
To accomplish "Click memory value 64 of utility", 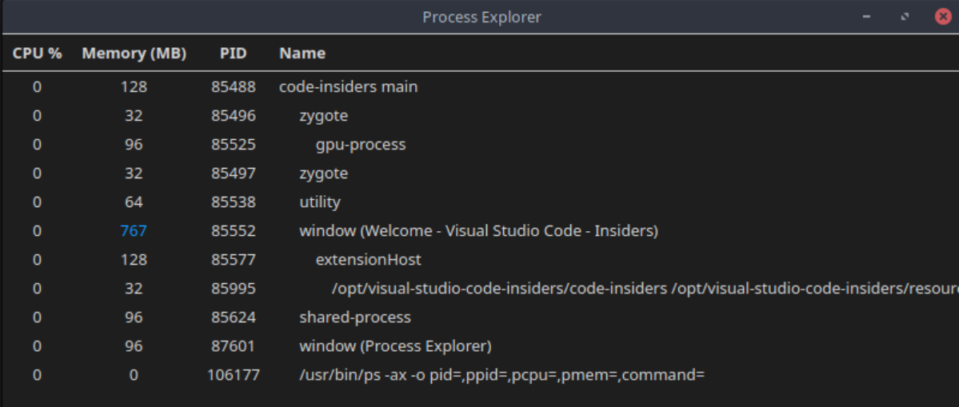I will point(134,202).
